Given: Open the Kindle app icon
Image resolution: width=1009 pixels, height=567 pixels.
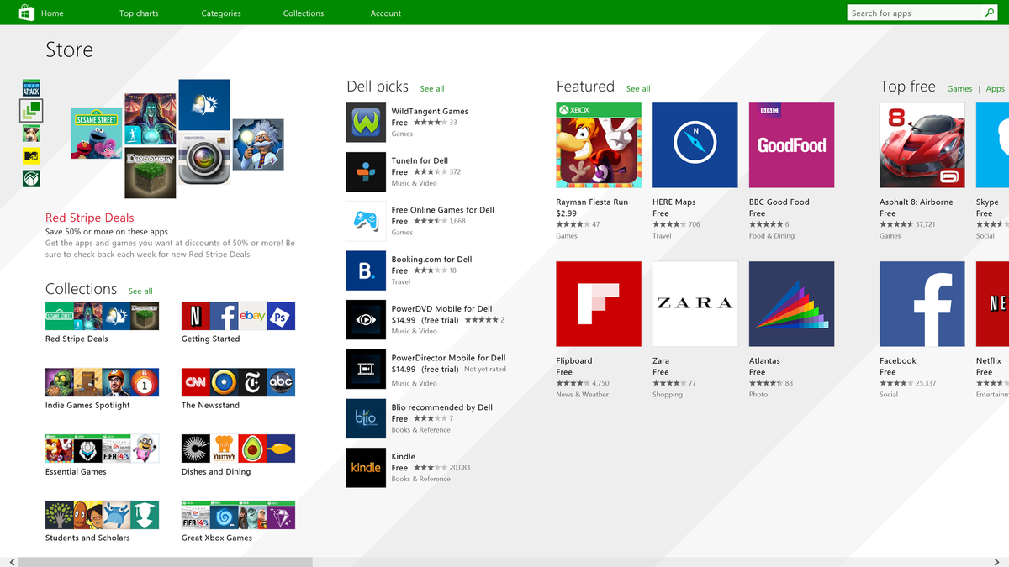Looking at the screenshot, I should [x=365, y=468].
